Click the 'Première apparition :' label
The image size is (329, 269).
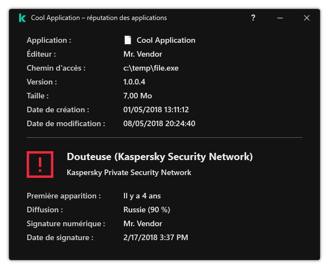tap(64, 196)
